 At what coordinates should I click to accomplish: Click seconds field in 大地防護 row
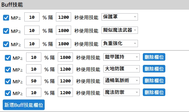click(65, 69)
